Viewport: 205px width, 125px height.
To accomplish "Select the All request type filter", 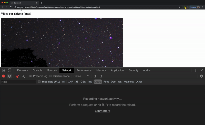I will [64, 82].
